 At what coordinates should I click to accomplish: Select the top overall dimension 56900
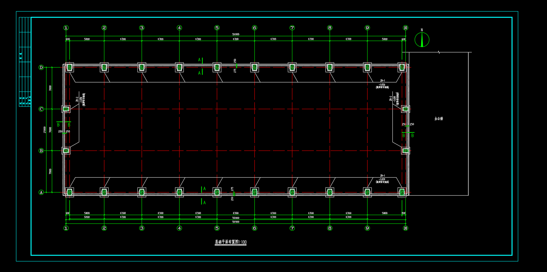click(236, 34)
